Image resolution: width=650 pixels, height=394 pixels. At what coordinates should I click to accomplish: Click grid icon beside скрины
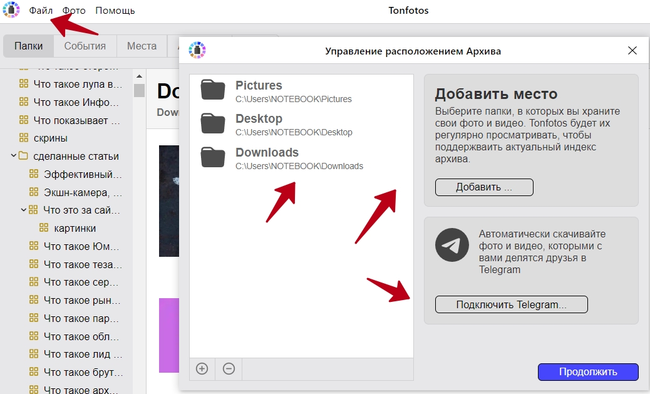pos(24,138)
